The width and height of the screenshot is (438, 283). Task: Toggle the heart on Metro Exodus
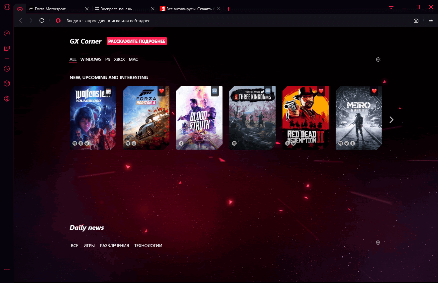[374, 91]
